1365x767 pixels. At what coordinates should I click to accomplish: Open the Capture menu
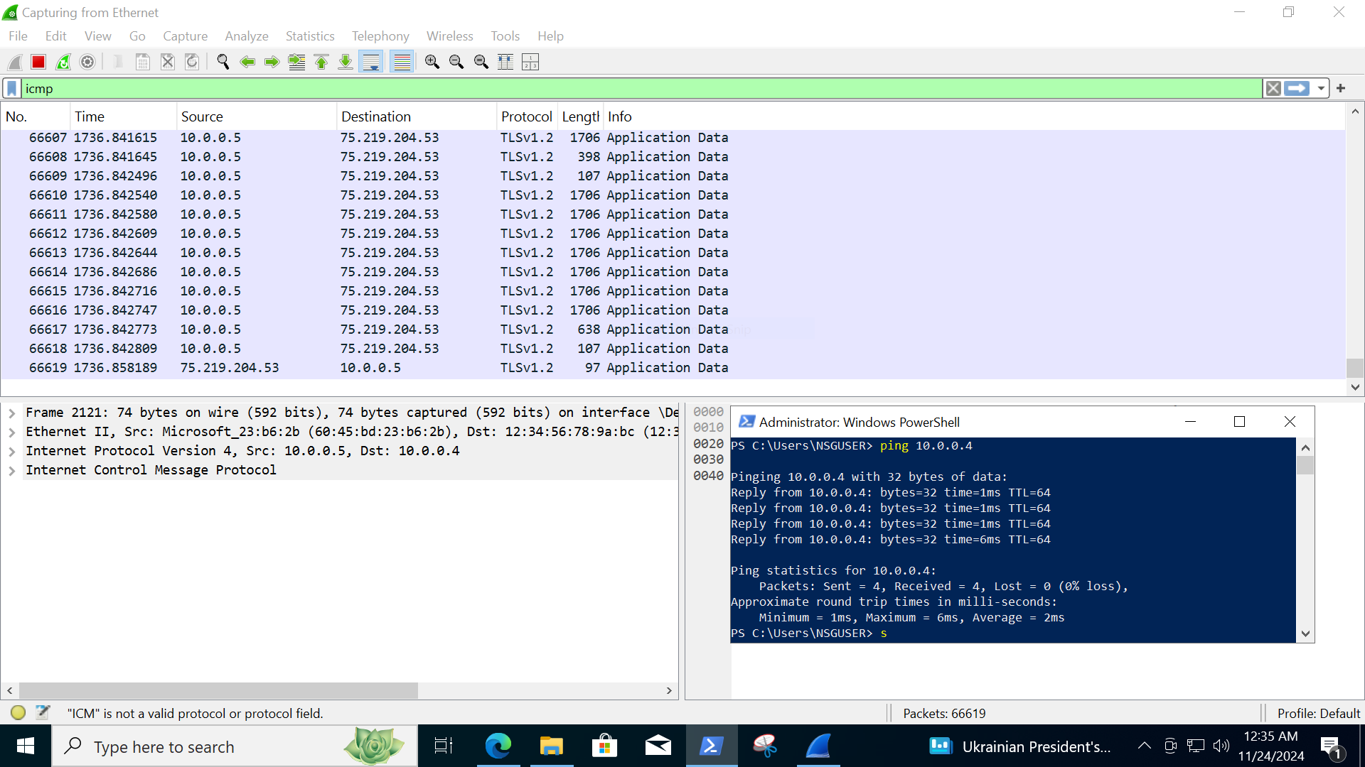(185, 36)
